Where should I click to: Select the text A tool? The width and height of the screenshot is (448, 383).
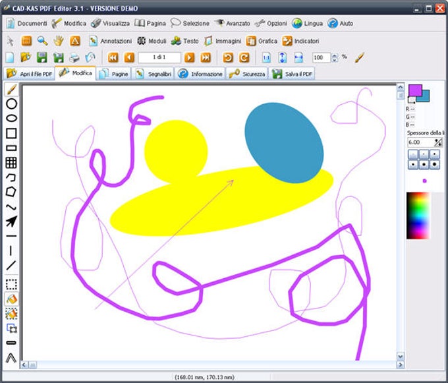75,41
